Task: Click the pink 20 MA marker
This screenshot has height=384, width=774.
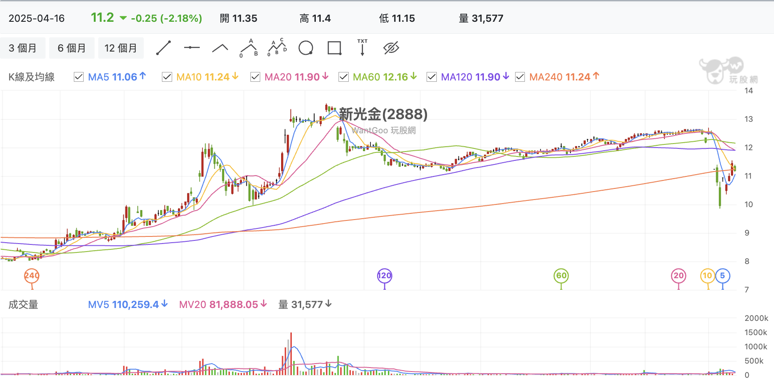Action: (x=678, y=276)
